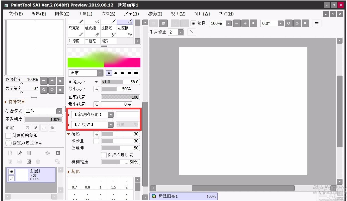Open the 编辑(E) menu
347x201 pixels.
[x=39, y=14]
